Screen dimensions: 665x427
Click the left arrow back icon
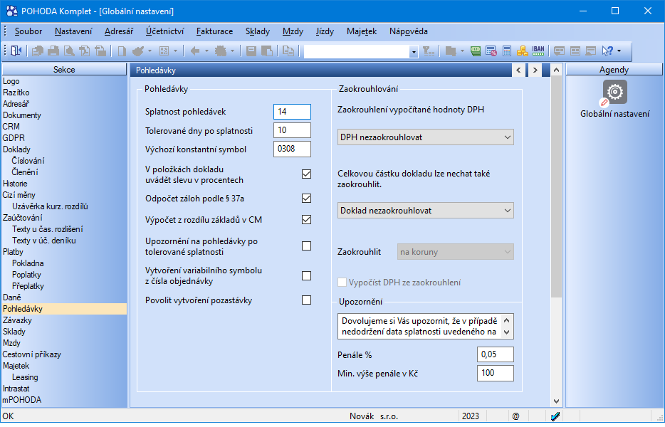pos(195,51)
